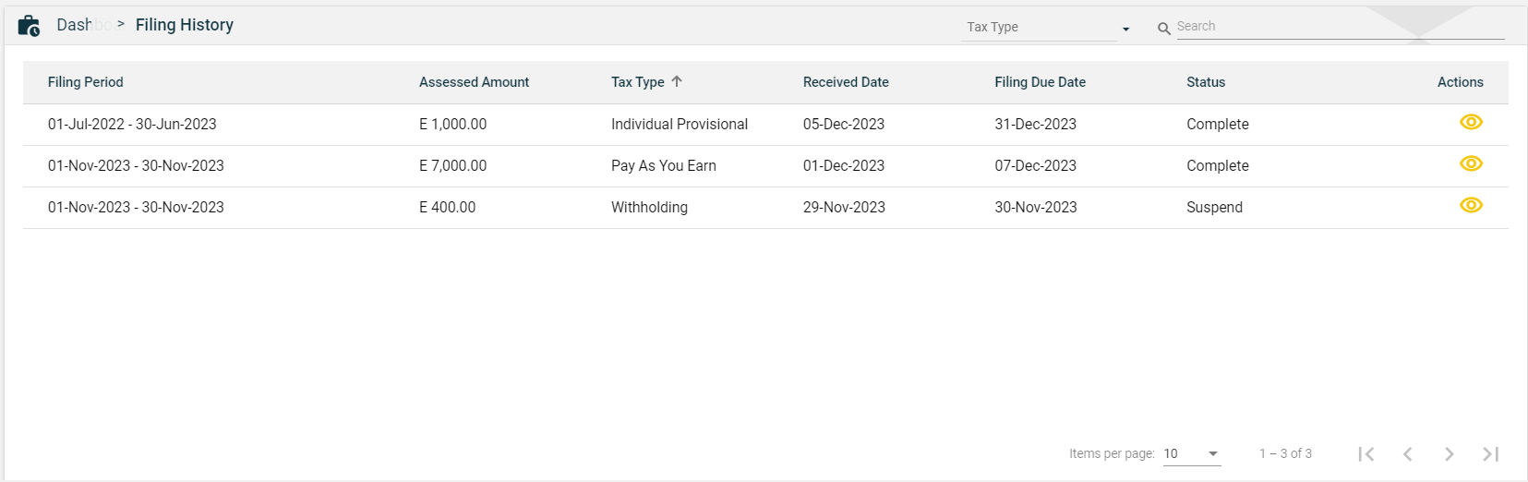Focus the Search input field

1339,27
